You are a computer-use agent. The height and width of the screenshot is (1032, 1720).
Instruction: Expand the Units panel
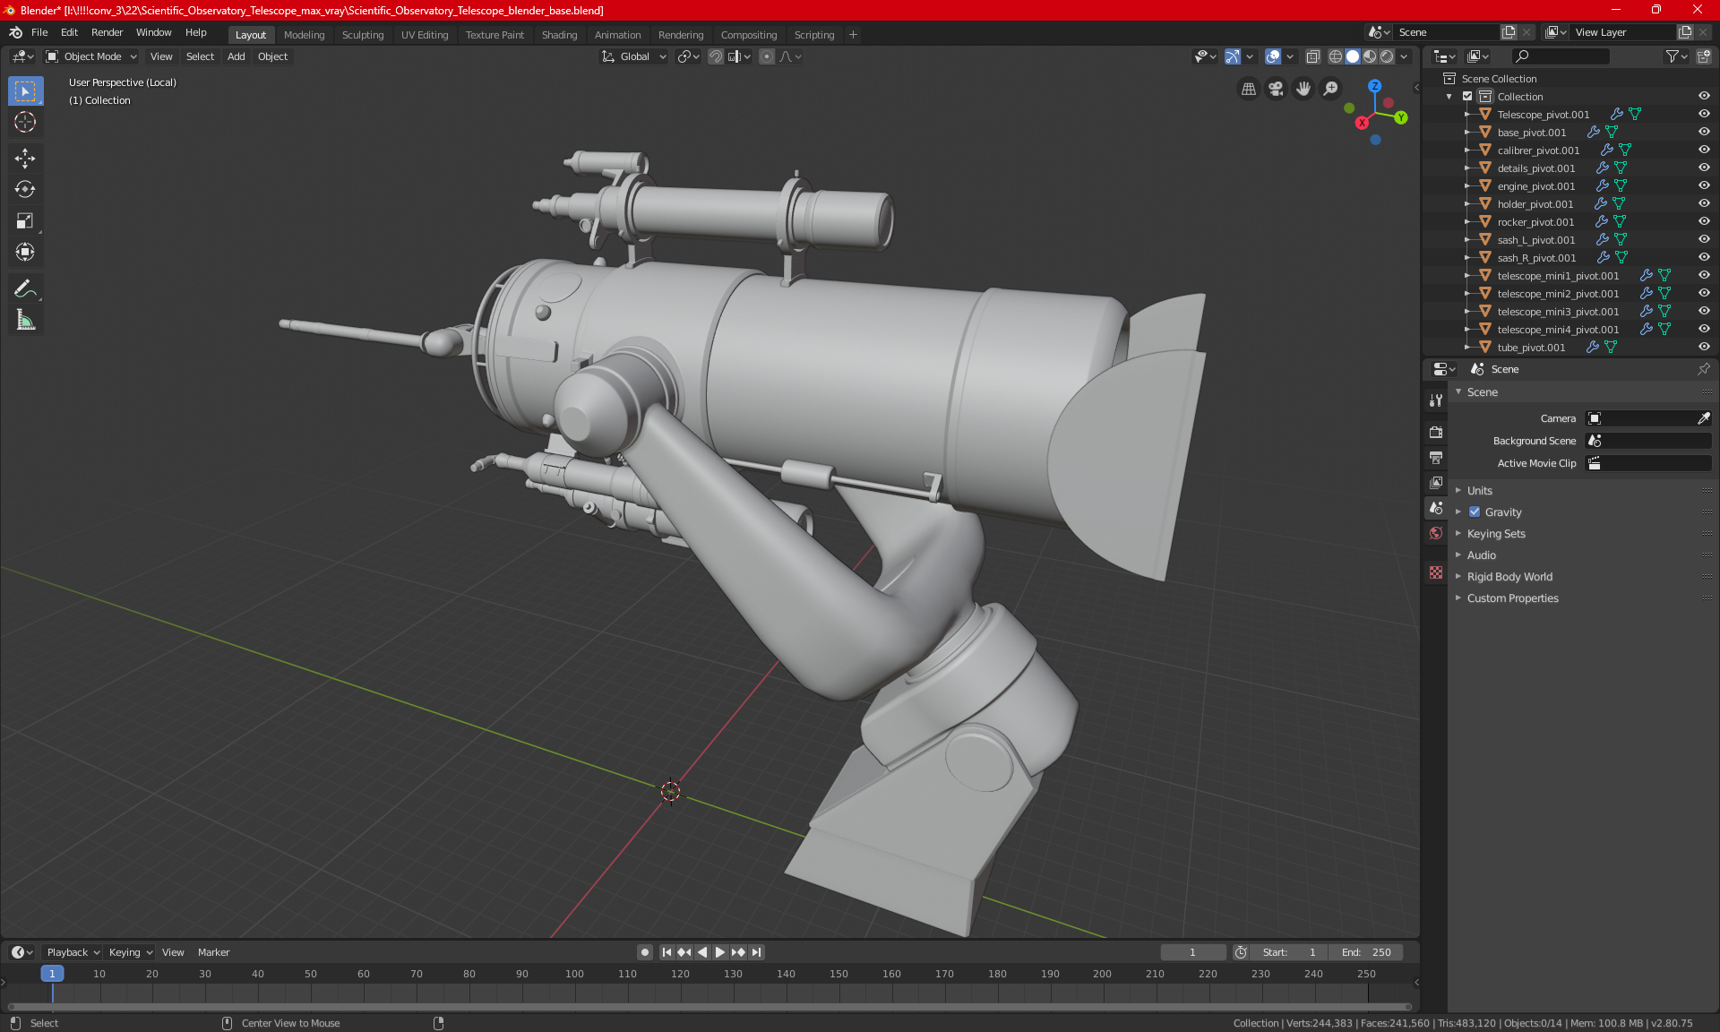(x=1480, y=491)
